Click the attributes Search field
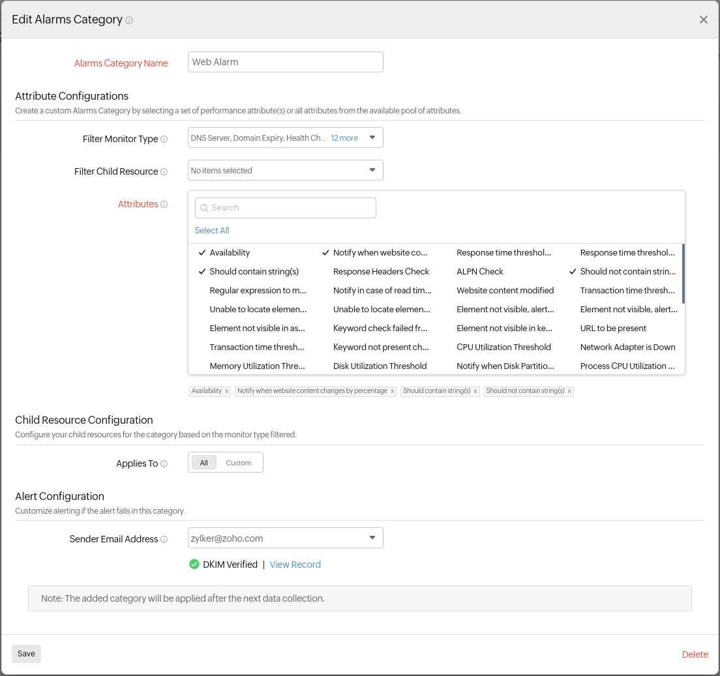This screenshot has height=676, width=720. tap(286, 207)
